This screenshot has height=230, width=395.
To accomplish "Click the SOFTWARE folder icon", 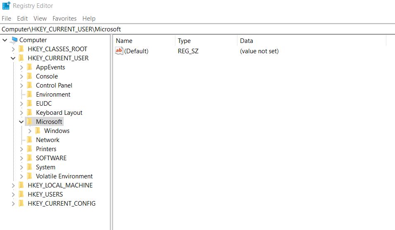I will point(29,158).
